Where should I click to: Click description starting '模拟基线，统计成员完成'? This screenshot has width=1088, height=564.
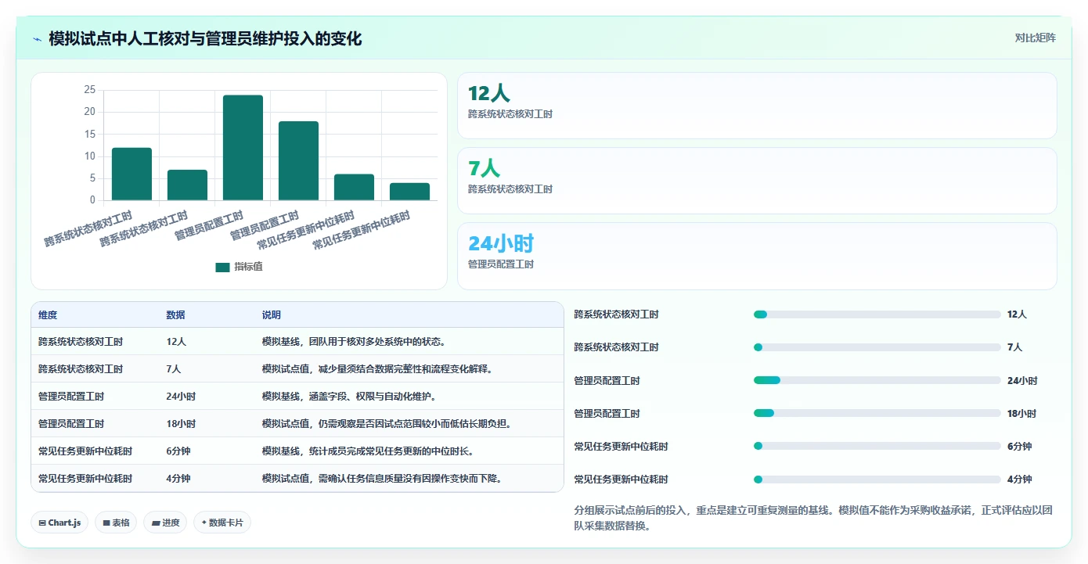click(368, 451)
